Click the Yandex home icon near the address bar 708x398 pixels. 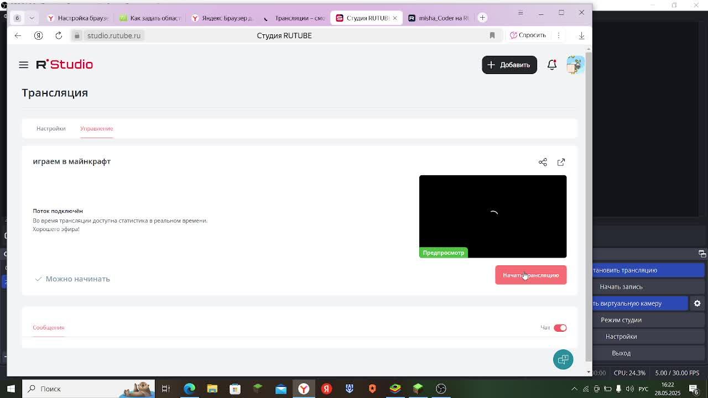(x=38, y=35)
